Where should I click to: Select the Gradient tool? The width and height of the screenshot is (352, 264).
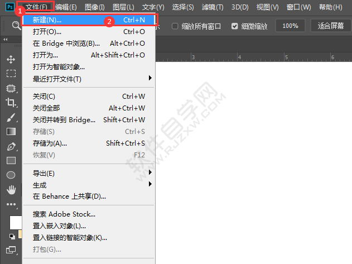(x=11, y=131)
